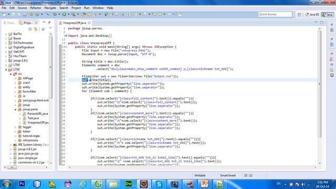Open the File menu
336x189 pixels.
point(4,8)
